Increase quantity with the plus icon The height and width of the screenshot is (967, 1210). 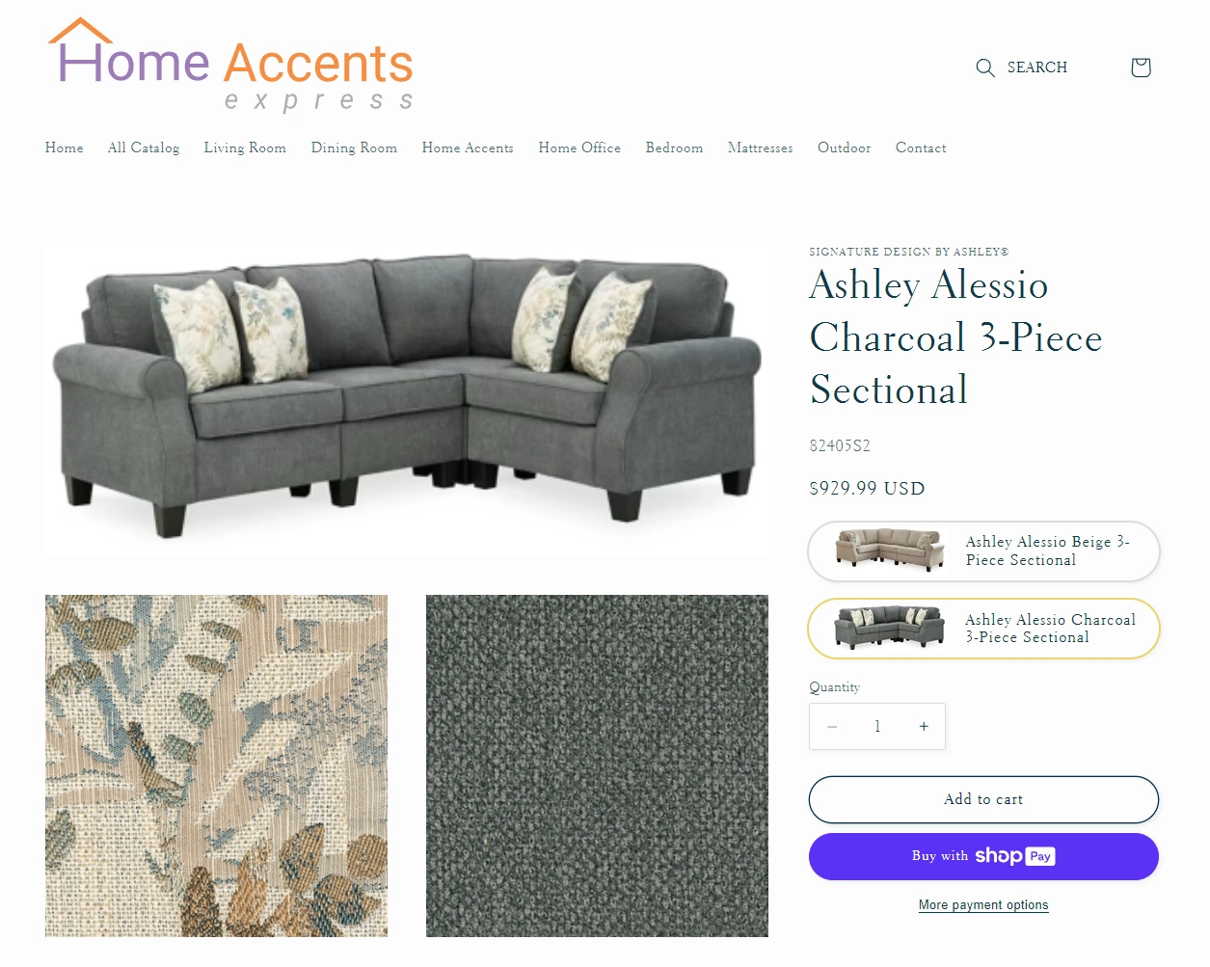[x=924, y=727]
